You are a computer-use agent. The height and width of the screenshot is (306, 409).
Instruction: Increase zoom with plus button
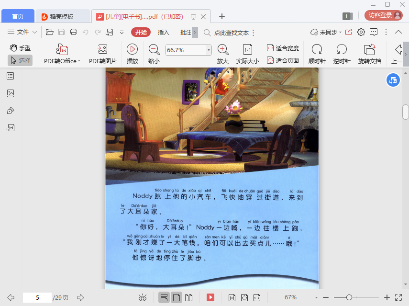[387, 297]
